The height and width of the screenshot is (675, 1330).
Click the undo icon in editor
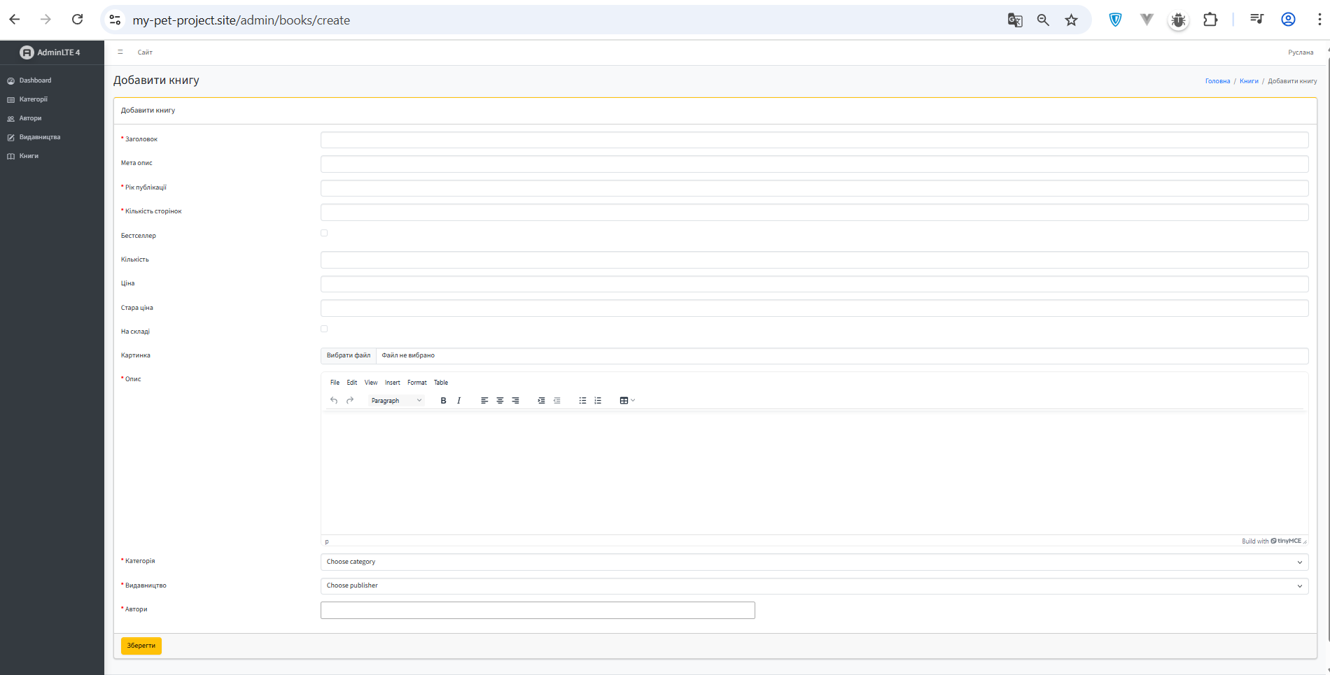pos(334,401)
